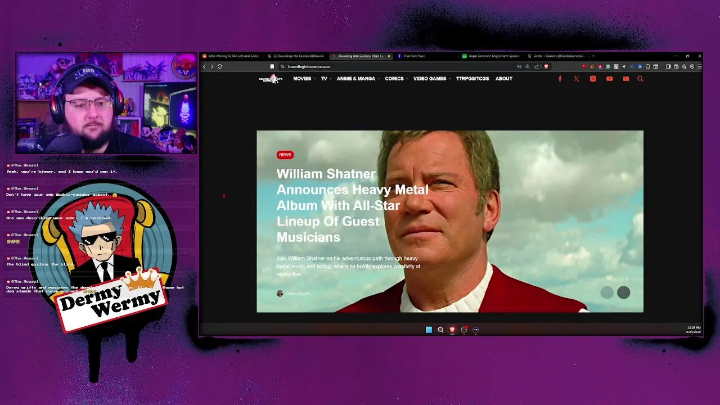Screen dimensions: 720x405
Task: Share this page via the share icon
Action: (537, 66)
